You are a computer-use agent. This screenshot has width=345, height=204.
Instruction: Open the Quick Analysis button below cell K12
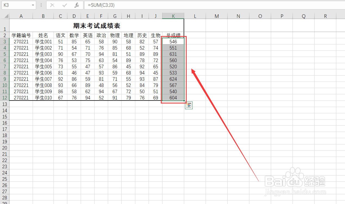point(189,105)
